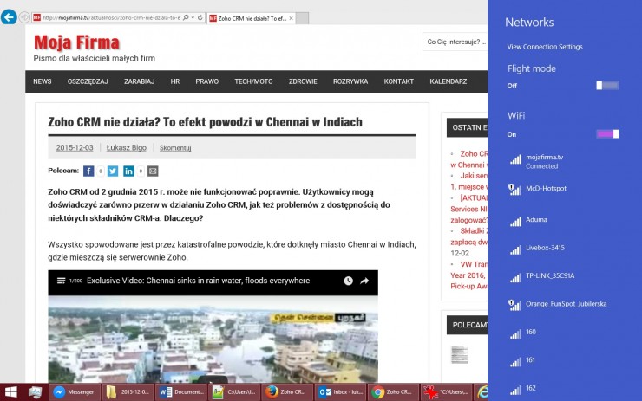Click the browser Back arrow button

pos(9,17)
